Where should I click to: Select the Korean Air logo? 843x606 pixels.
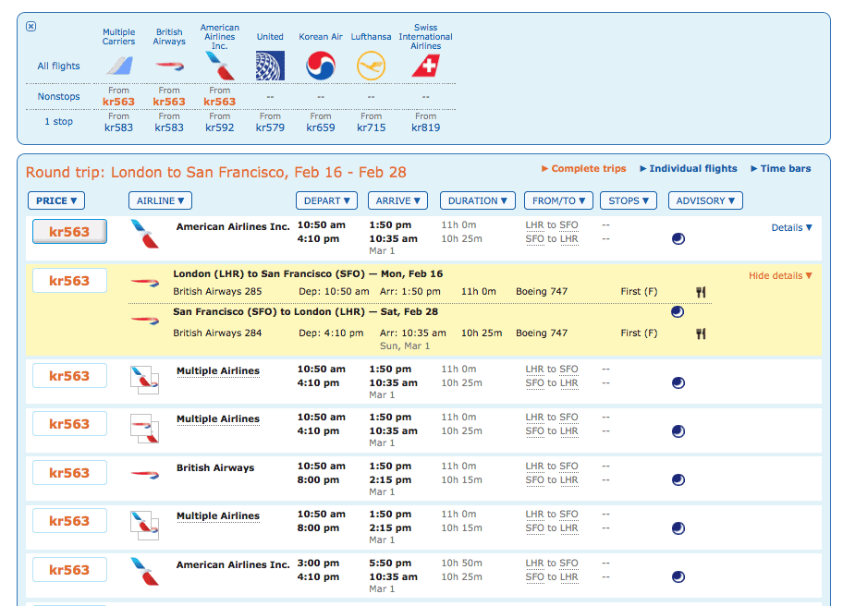(x=321, y=66)
